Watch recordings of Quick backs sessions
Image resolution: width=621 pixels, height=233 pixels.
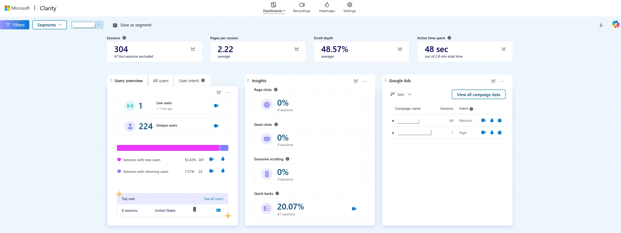(x=354, y=209)
